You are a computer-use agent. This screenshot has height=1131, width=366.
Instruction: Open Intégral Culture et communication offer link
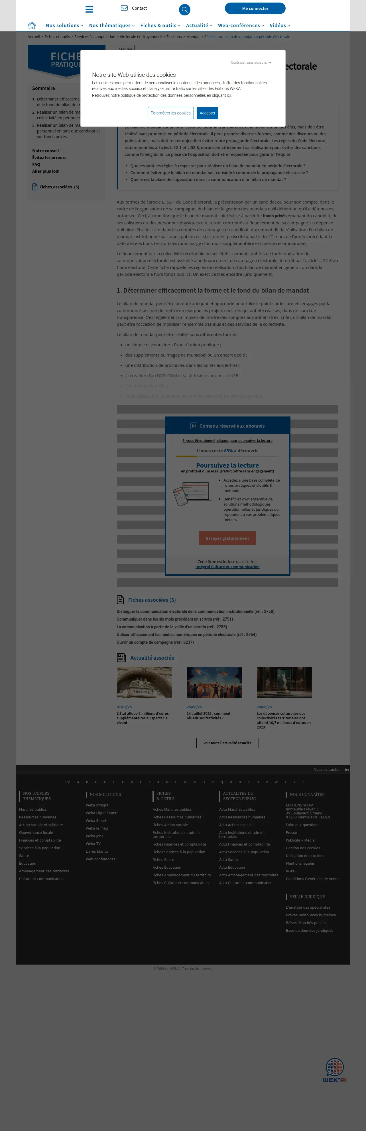pyautogui.click(x=227, y=567)
